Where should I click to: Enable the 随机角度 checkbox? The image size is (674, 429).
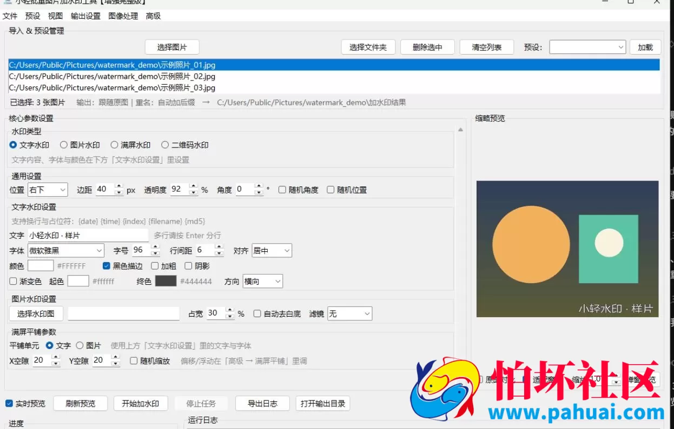click(299, 190)
